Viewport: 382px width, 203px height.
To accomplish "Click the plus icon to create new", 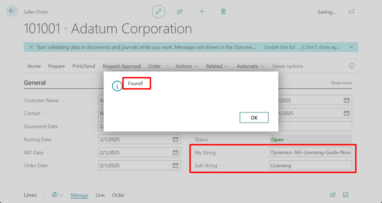I will click(202, 12).
